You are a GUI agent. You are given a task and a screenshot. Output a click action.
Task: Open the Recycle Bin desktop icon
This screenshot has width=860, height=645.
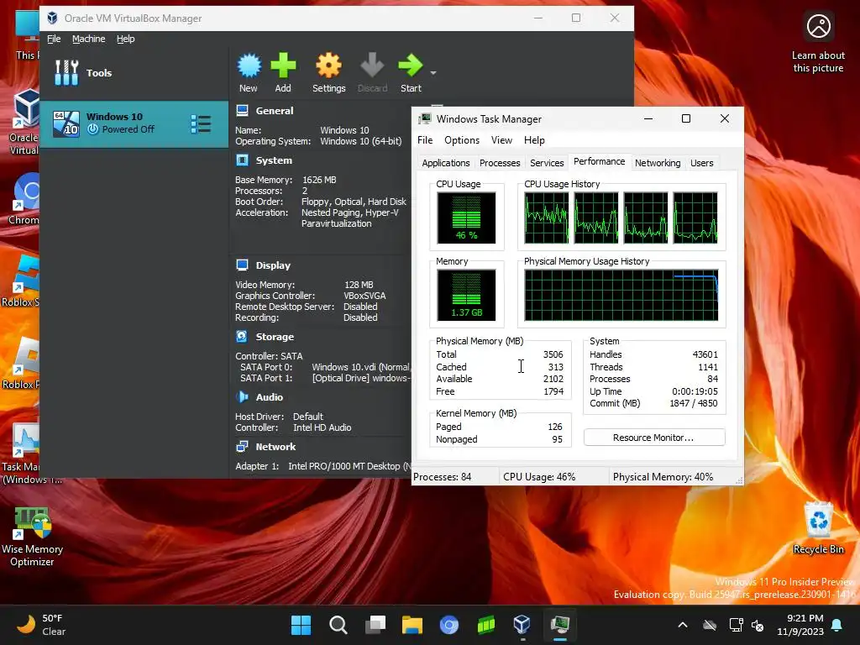[x=818, y=527]
